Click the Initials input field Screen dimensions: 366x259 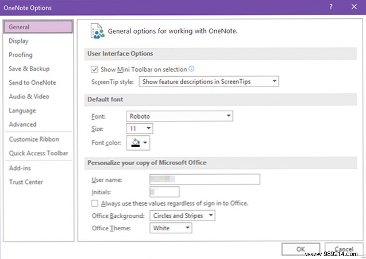164,192
